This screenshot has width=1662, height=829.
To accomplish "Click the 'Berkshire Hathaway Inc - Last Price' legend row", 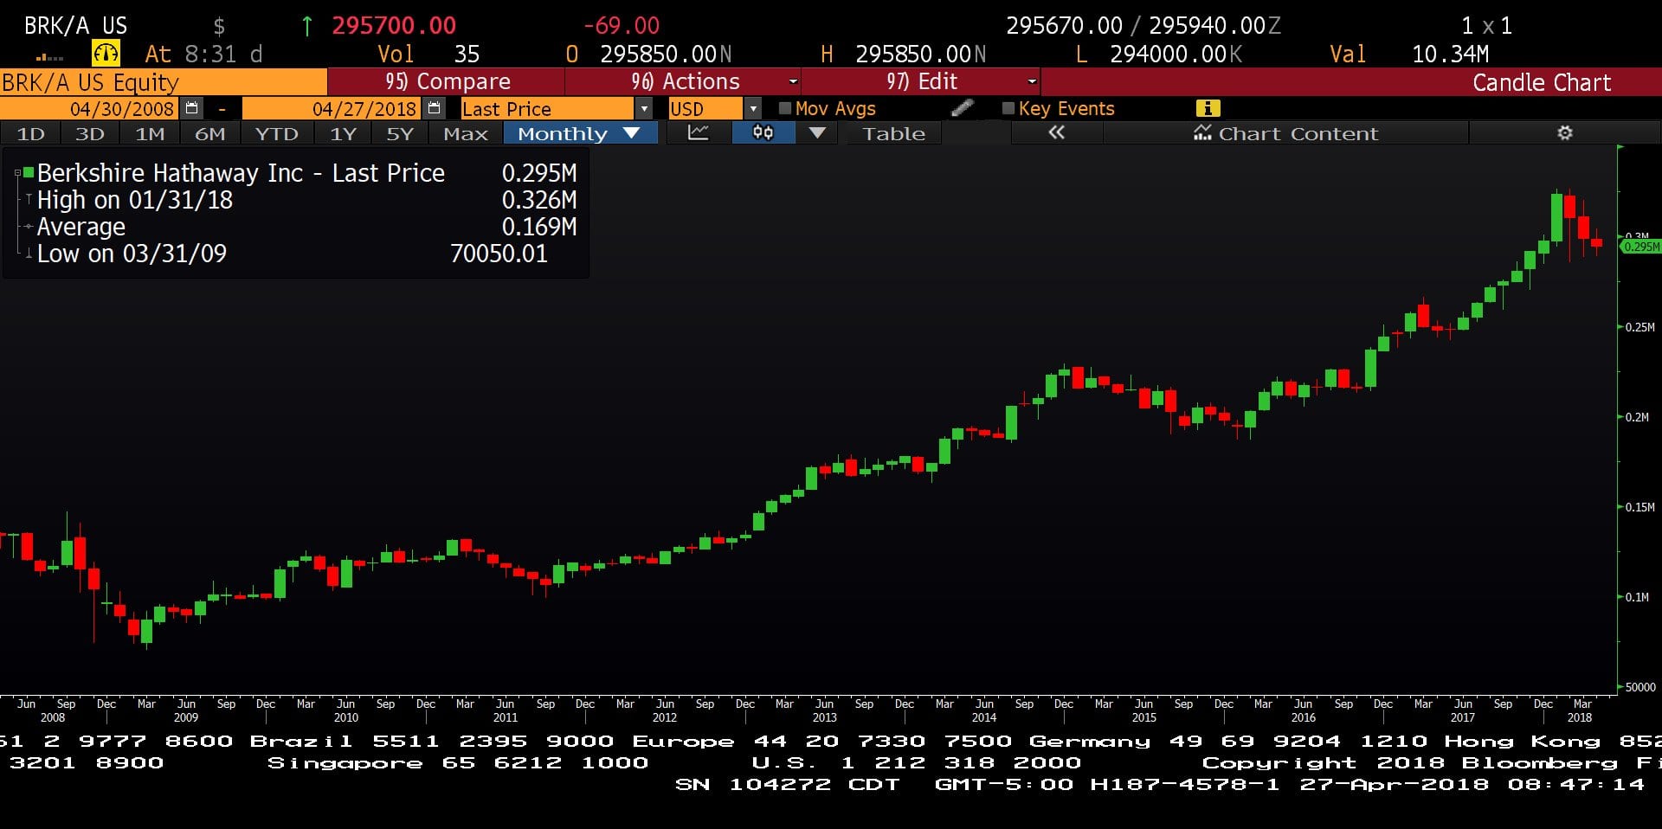I will (x=295, y=173).
